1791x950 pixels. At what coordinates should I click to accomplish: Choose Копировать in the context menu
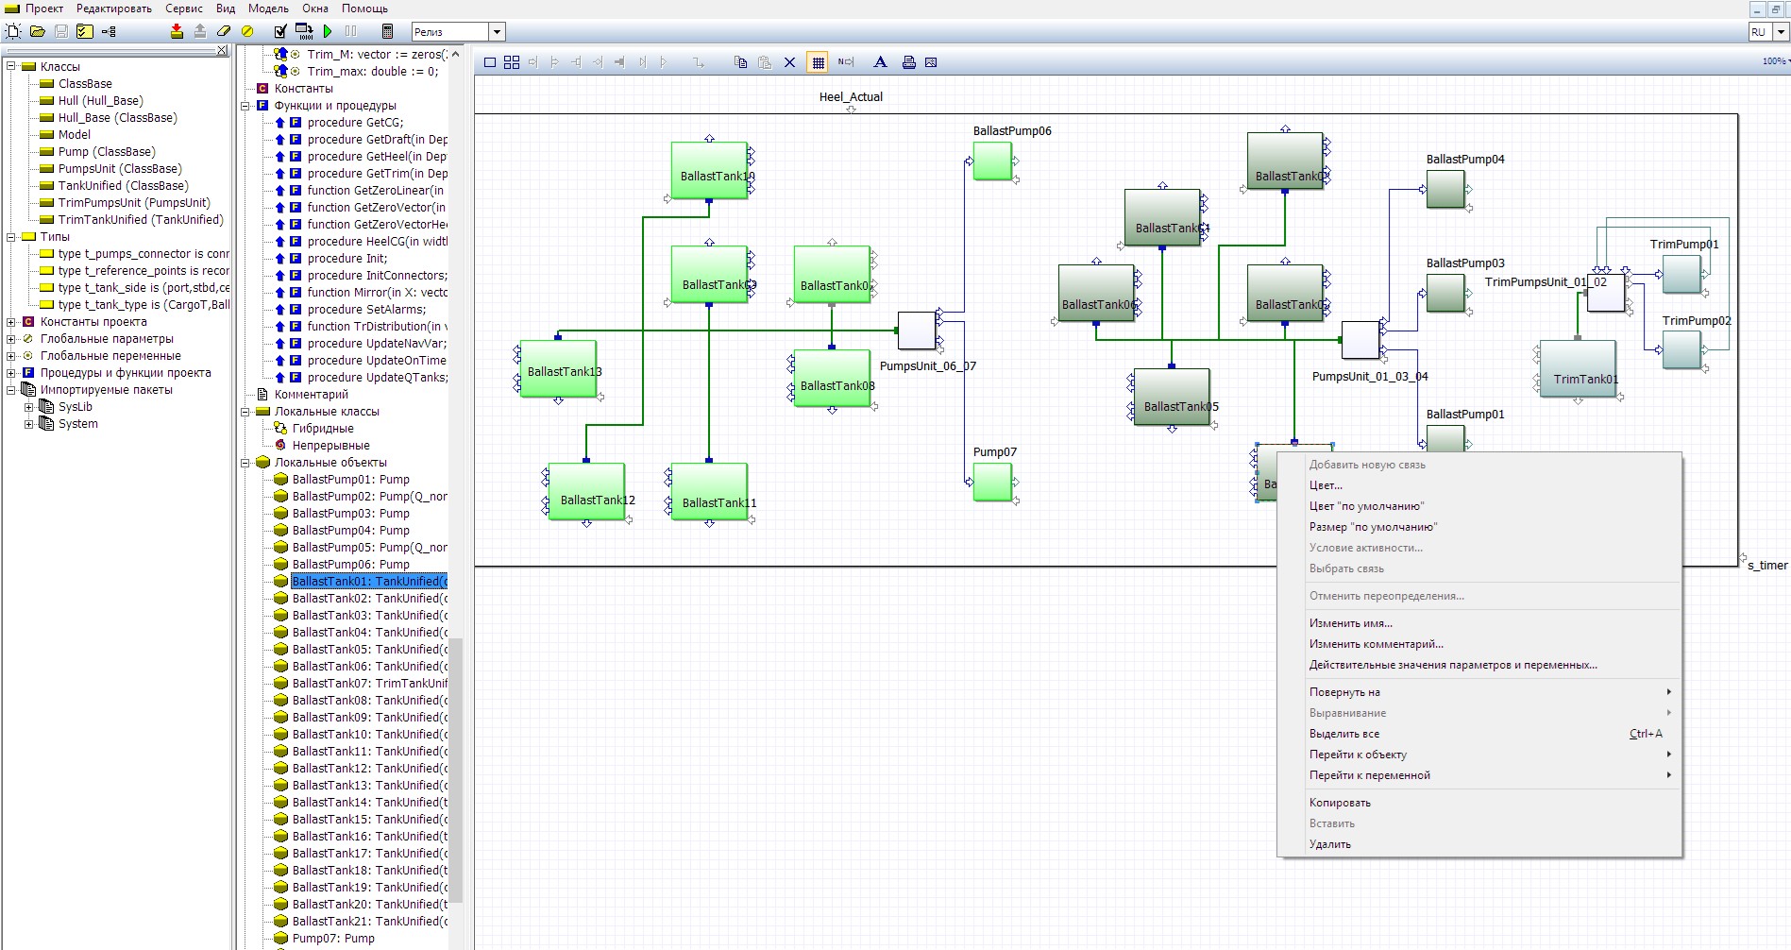click(1478, 803)
